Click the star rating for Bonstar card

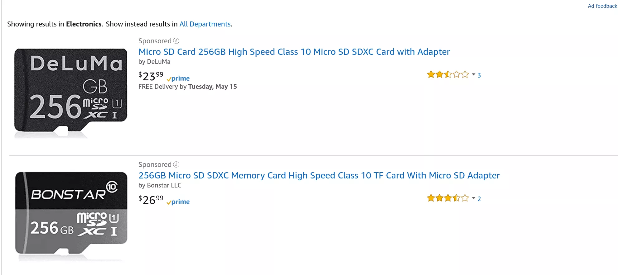click(x=448, y=198)
